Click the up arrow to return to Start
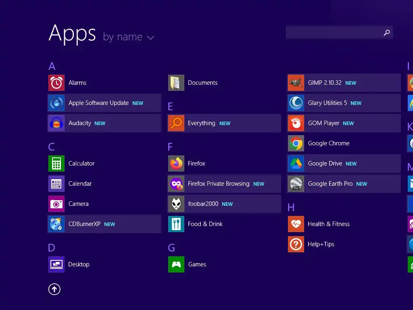Viewport: 413px width, 310px height. [x=54, y=289]
